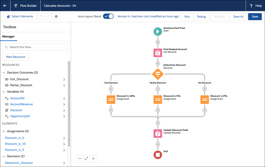Click the redo arrow button
The image size is (265, 167).
coord(48,16)
